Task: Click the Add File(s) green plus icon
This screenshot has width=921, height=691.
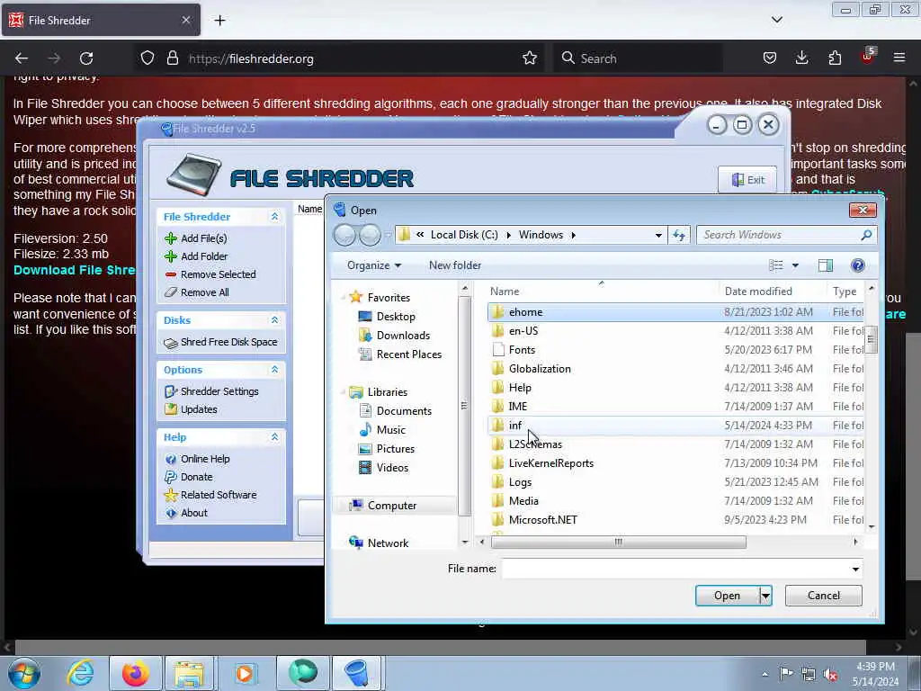Action: (171, 238)
